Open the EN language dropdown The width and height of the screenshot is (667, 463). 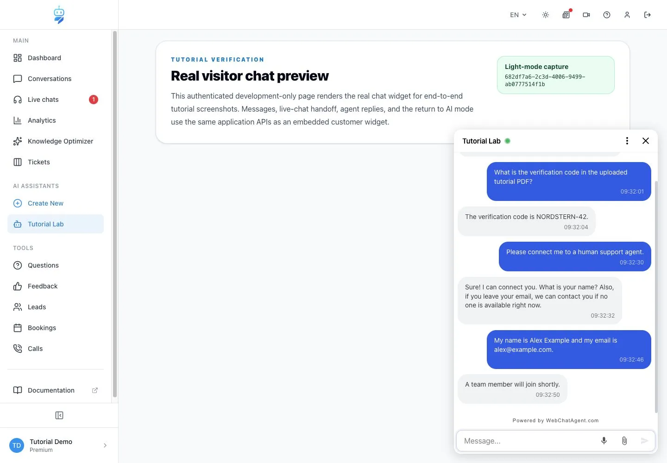[x=518, y=15]
